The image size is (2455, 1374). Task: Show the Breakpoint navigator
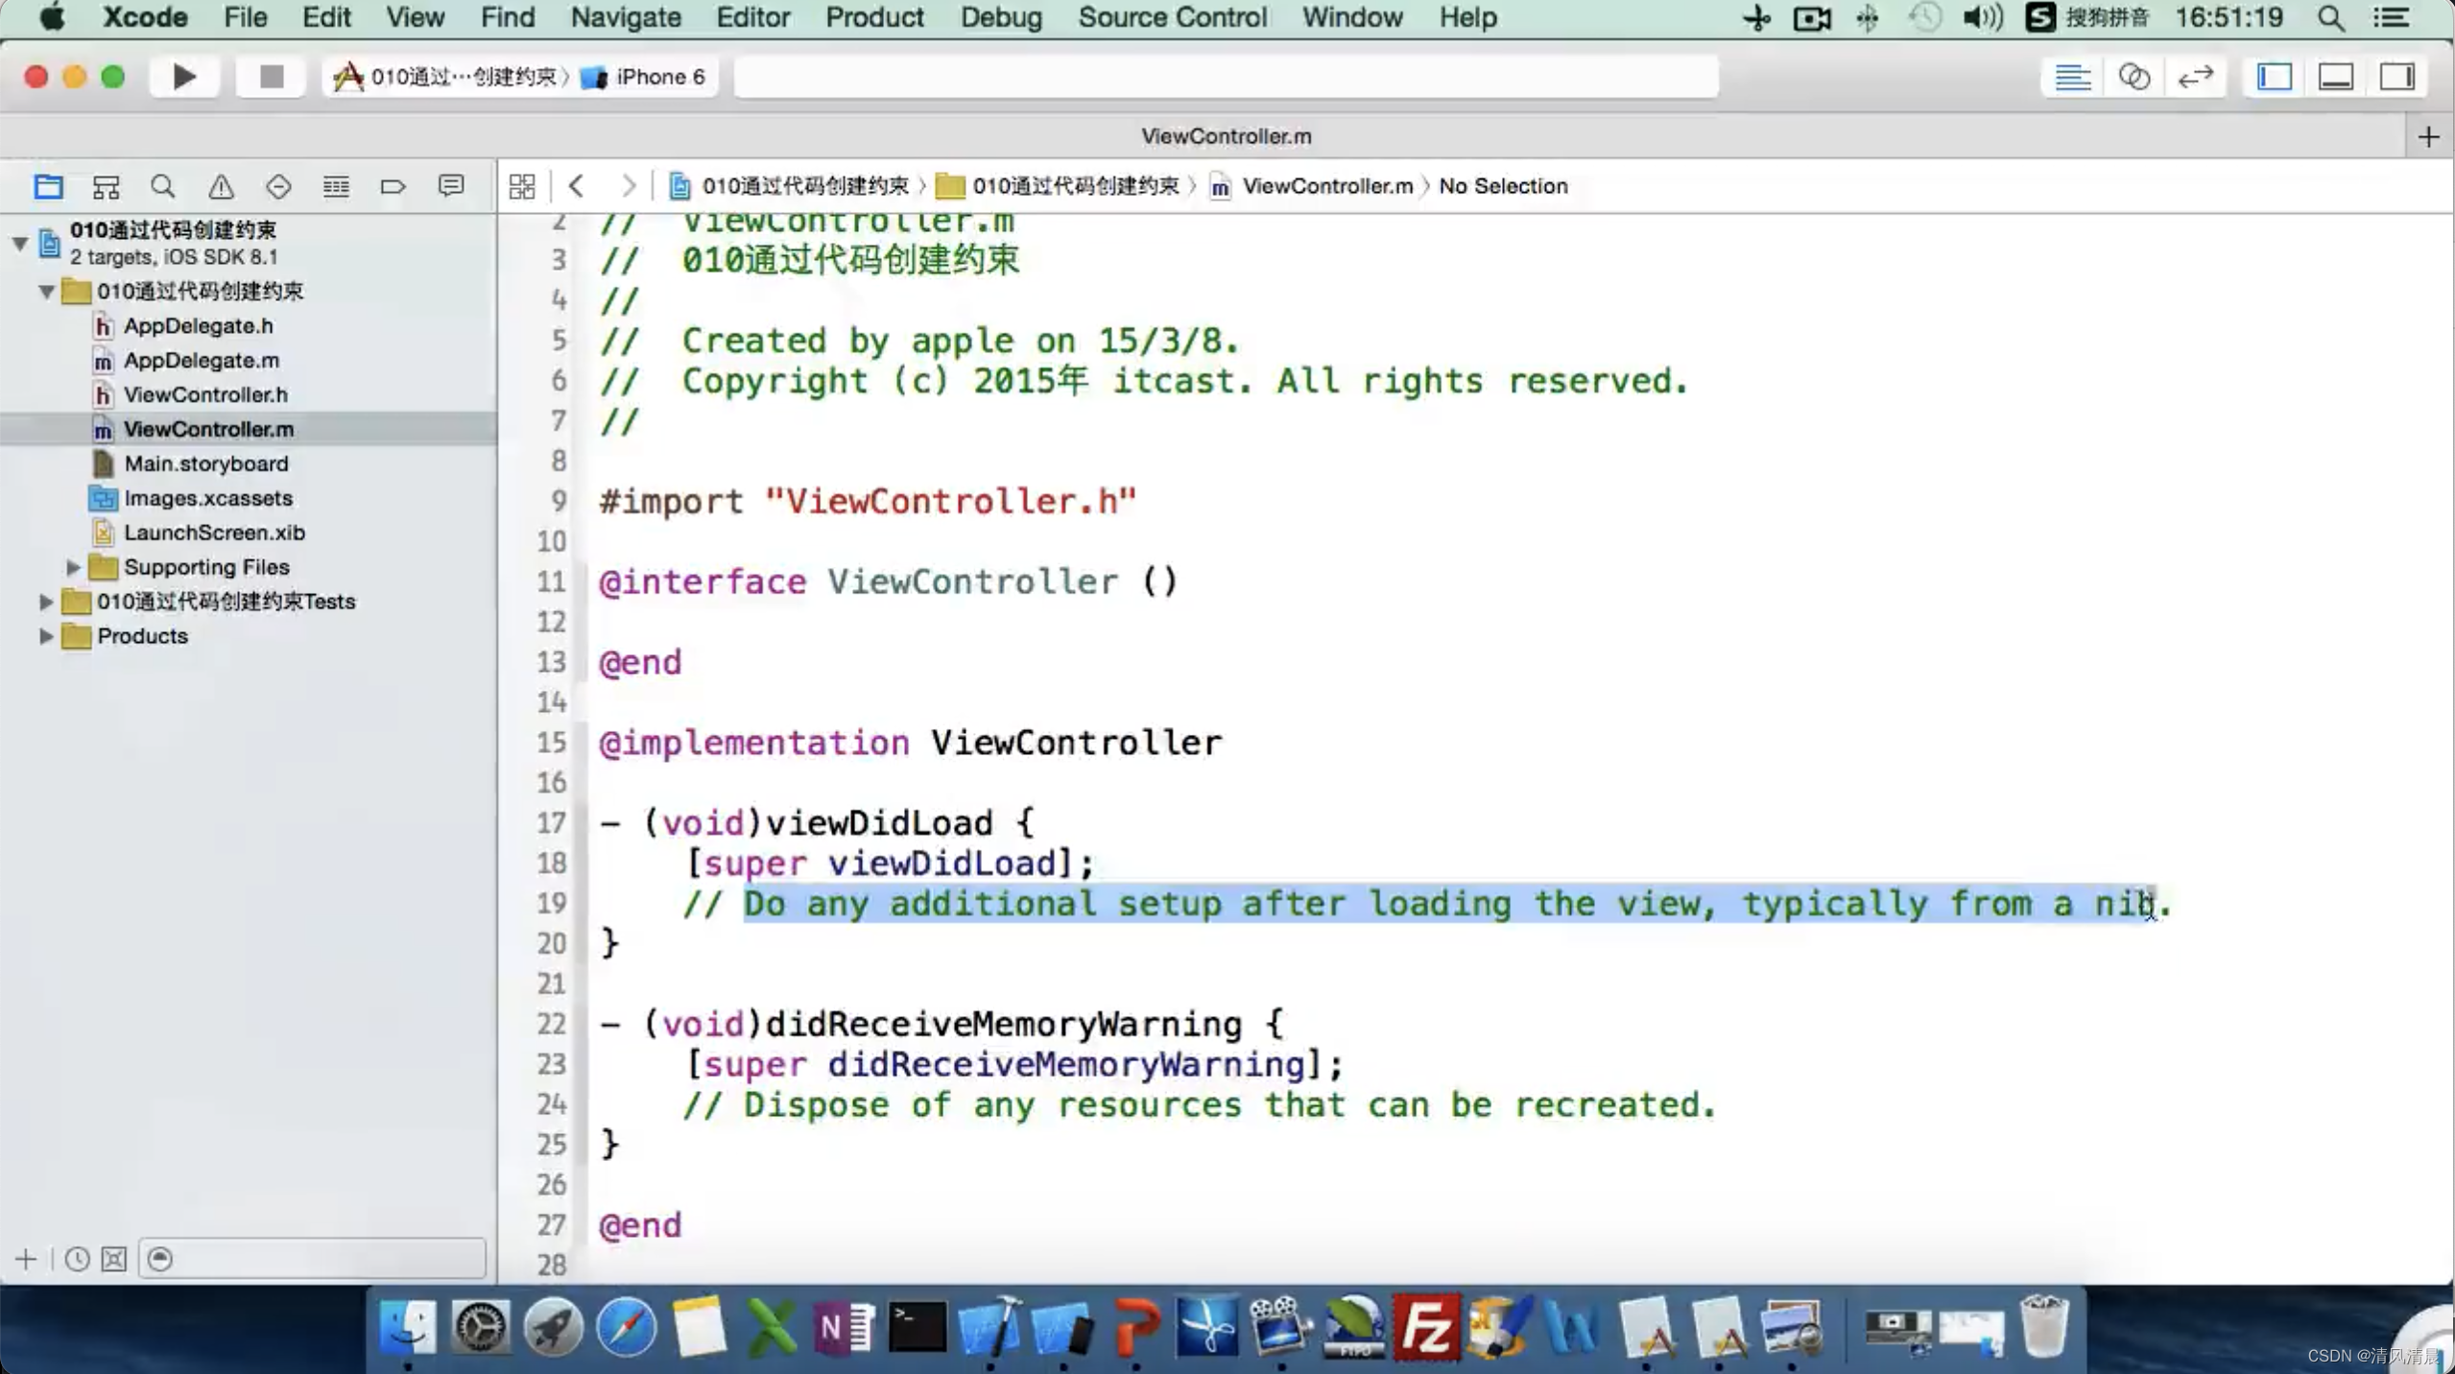tap(393, 186)
